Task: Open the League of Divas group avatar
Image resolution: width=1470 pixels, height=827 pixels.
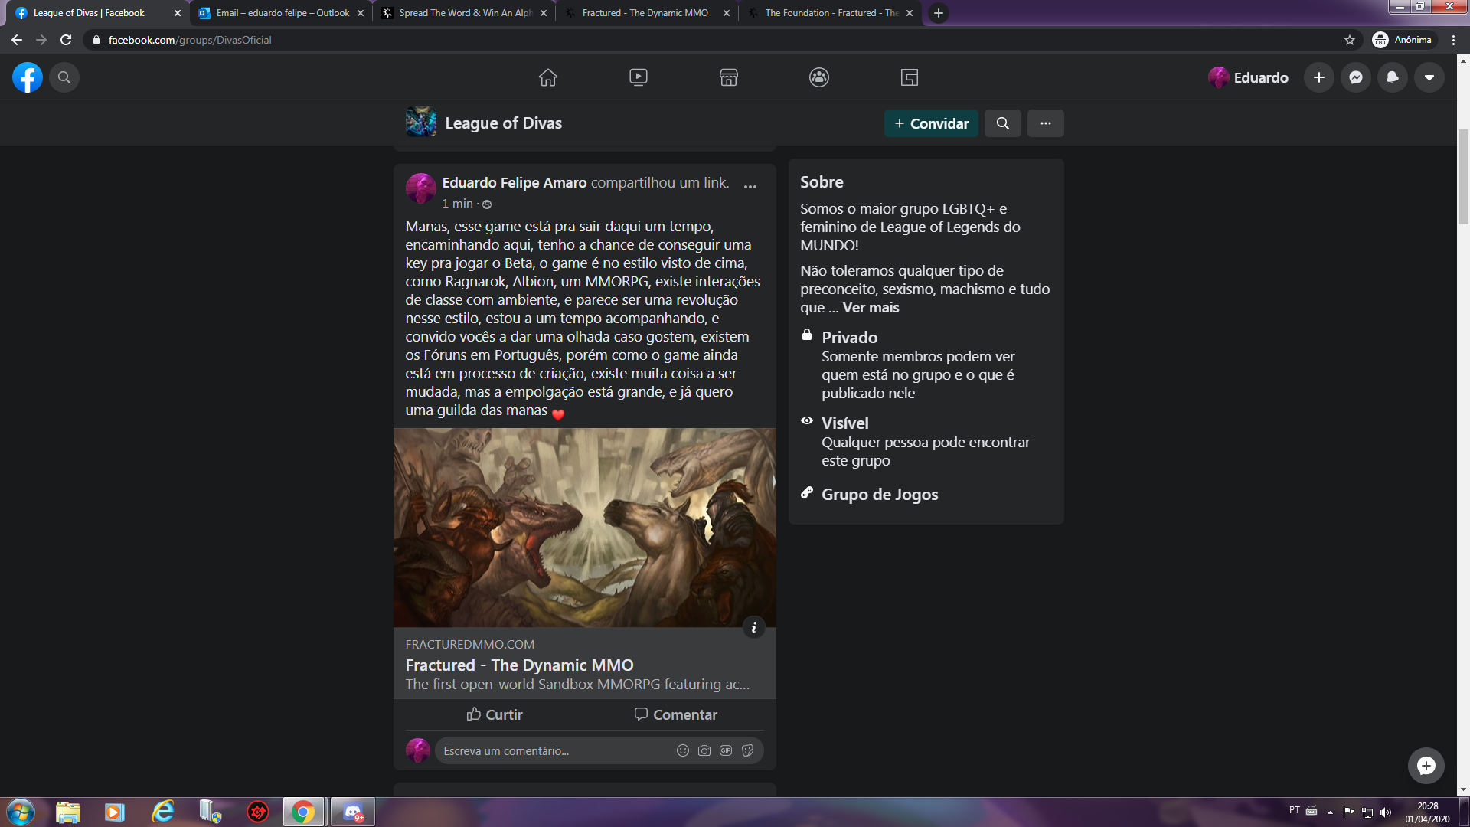Action: 421,122
